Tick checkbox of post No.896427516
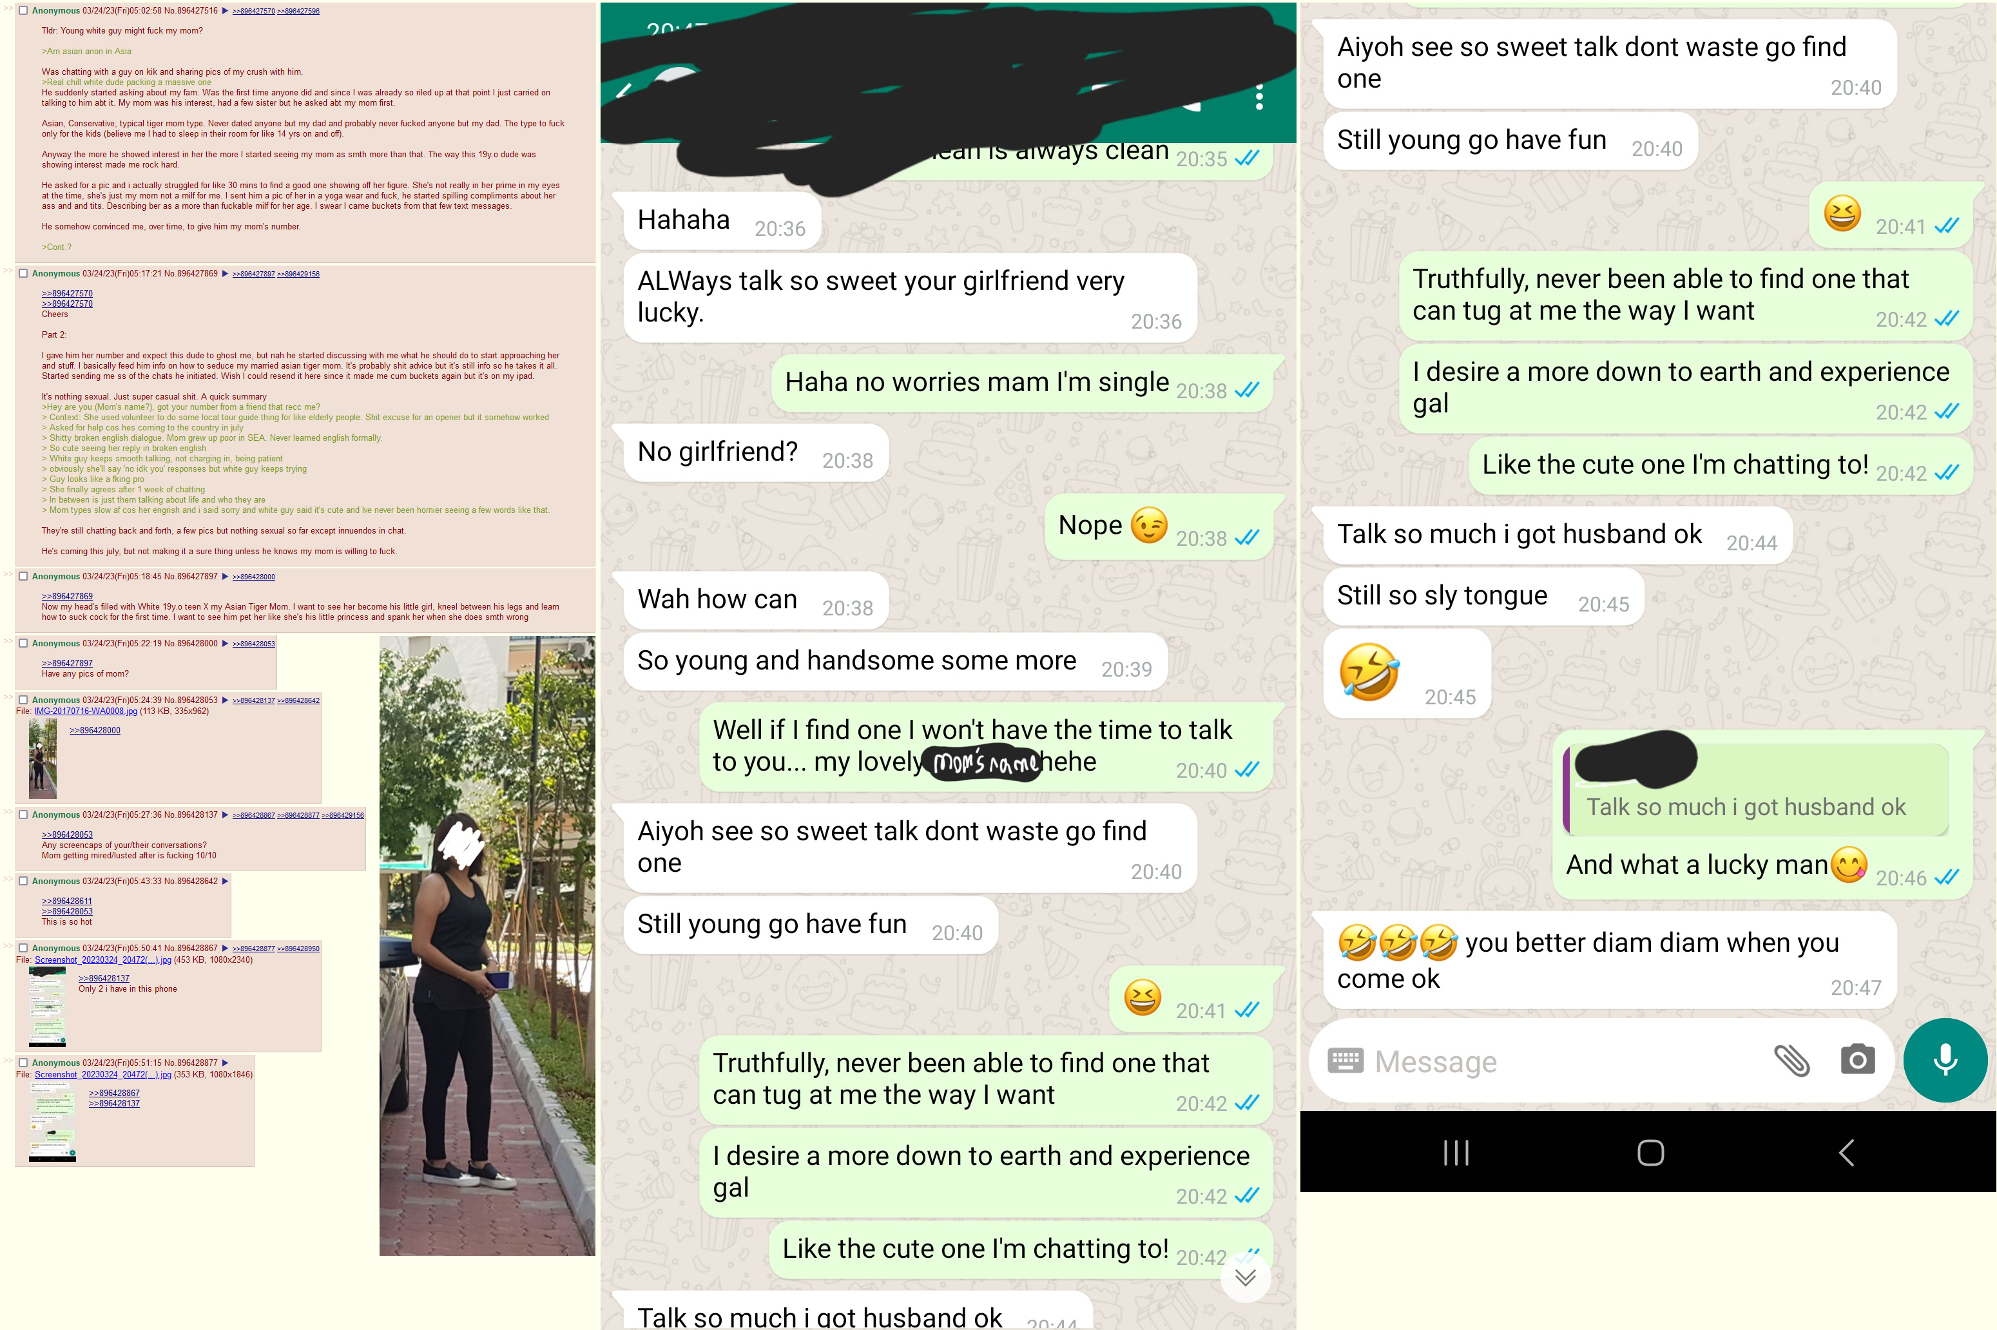Screen dimensions: 1997x1330 tap(24, 10)
